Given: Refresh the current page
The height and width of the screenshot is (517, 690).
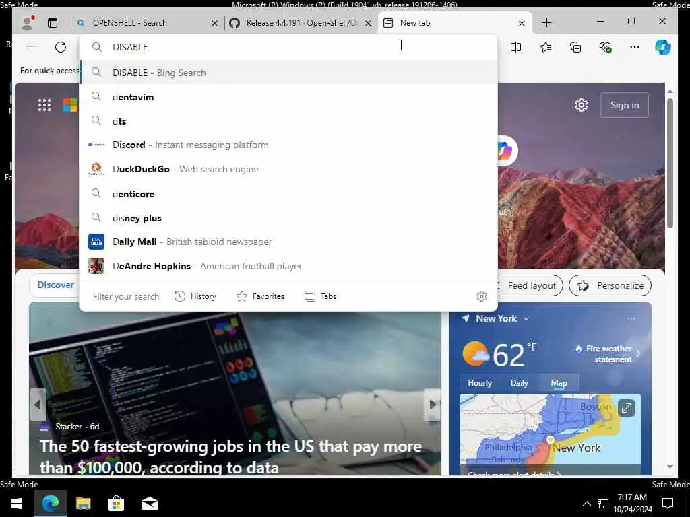Looking at the screenshot, I should [x=60, y=47].
